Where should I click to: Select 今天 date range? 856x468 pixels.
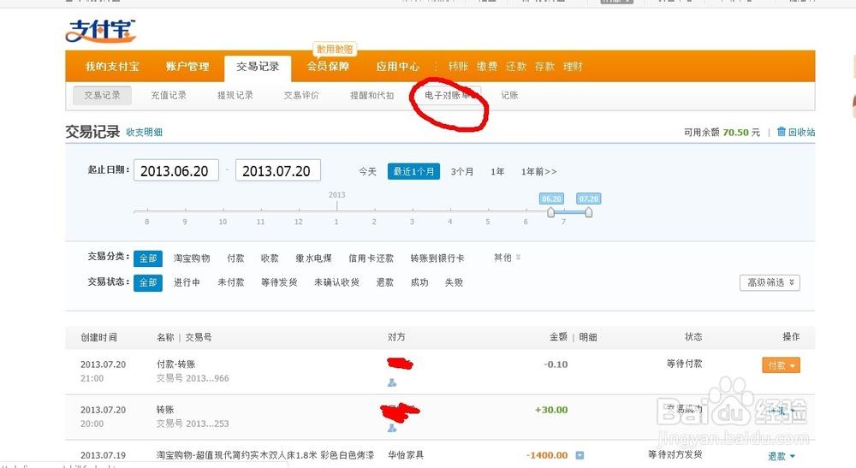tap(367, 171)
